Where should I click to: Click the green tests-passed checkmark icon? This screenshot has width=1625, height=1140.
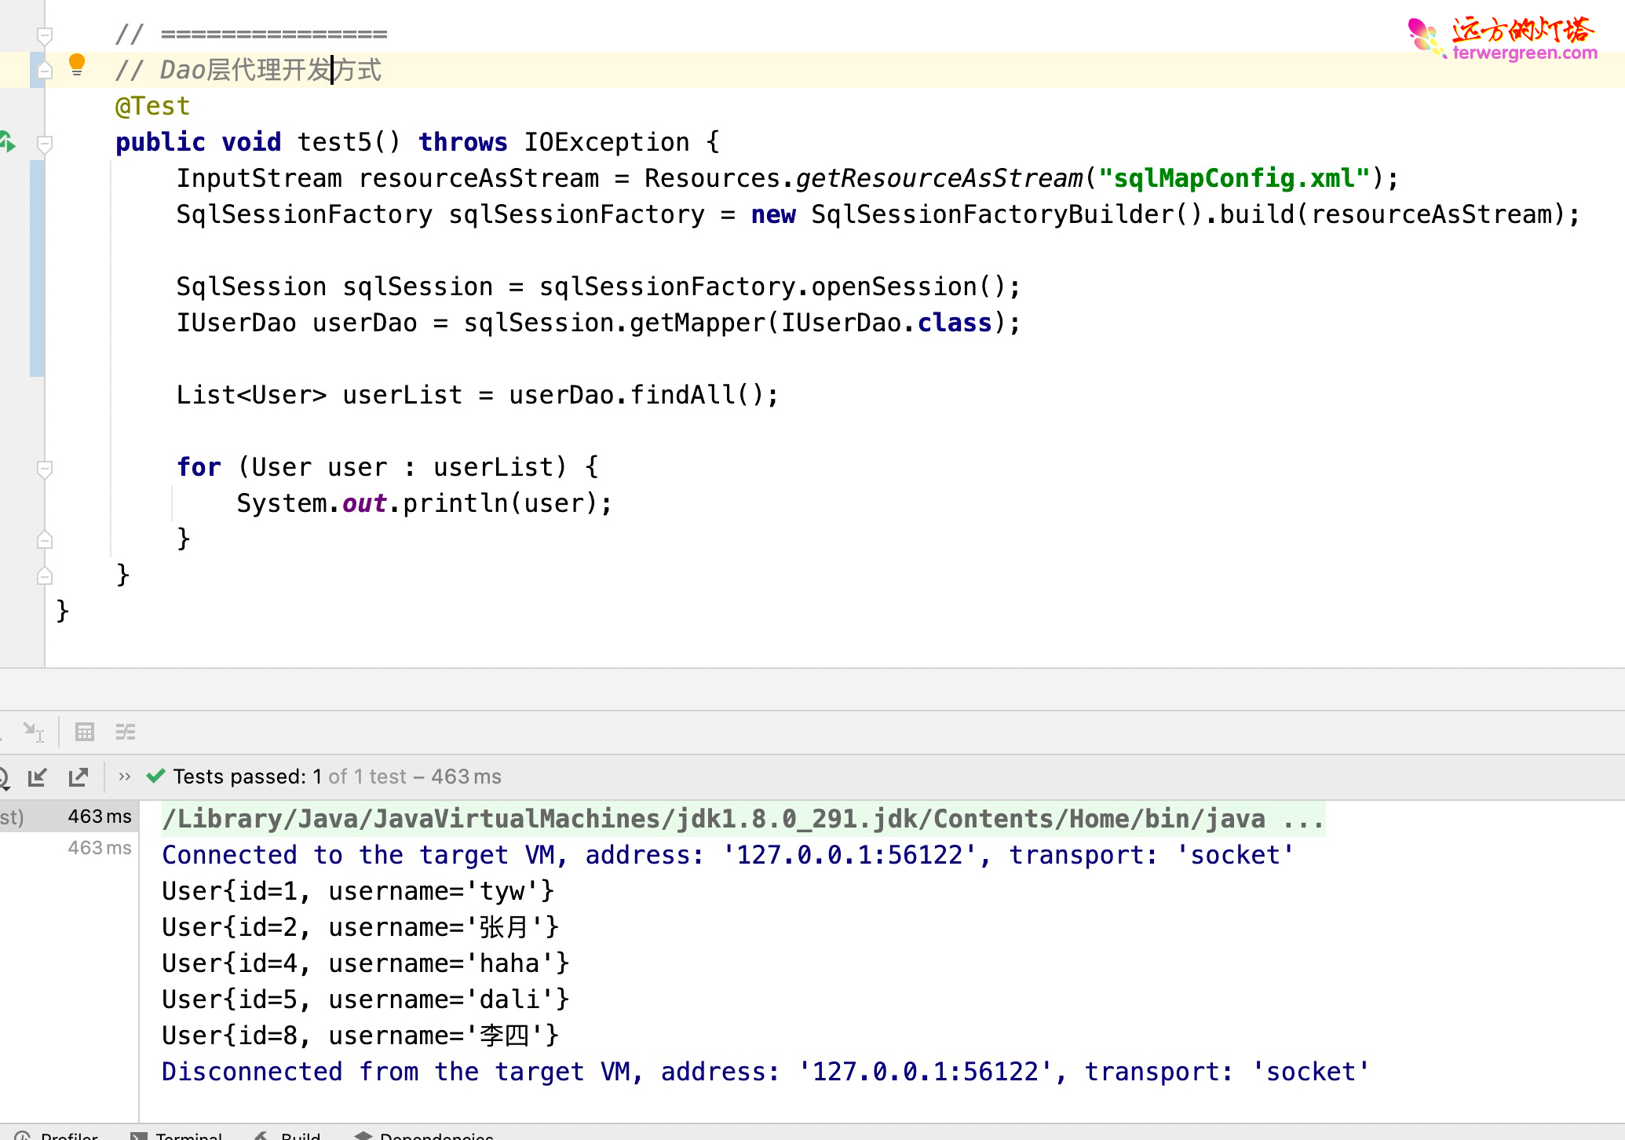[155, 776]
